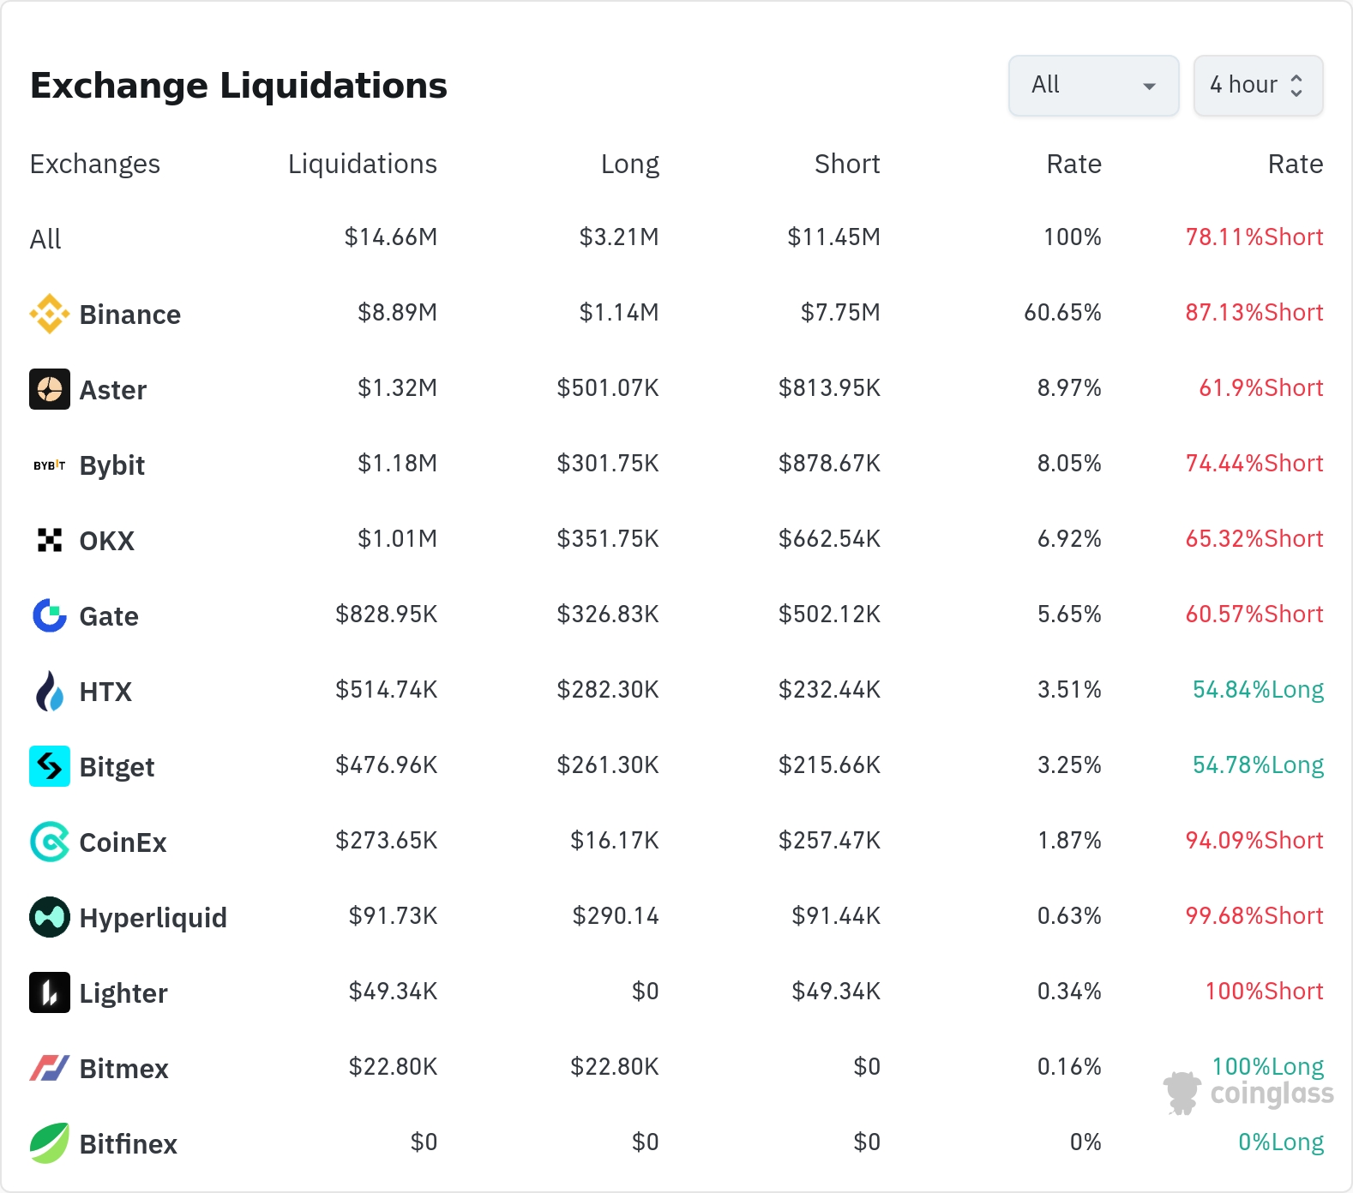Click the Bitget logo icon
The image size is (1353, 1193).
[x=50, y=766]
